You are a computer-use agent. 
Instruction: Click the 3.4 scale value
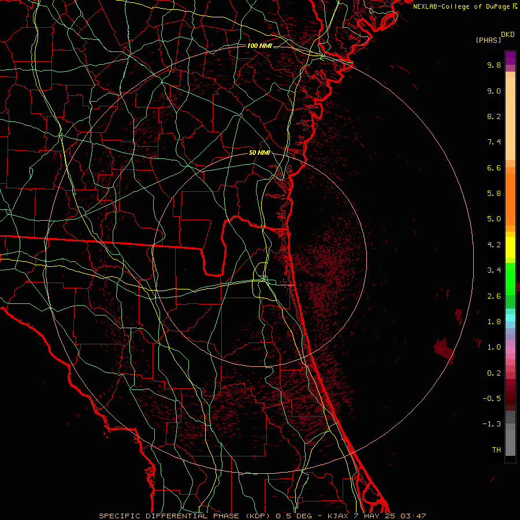pyautogui.click(x=494, y=270)
